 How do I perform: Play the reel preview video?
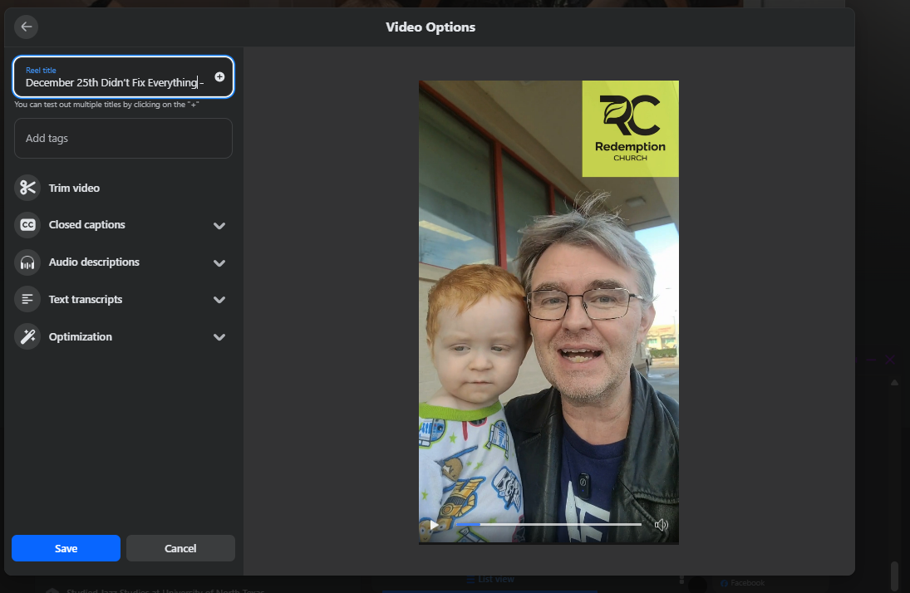click(x=434, y=525)
